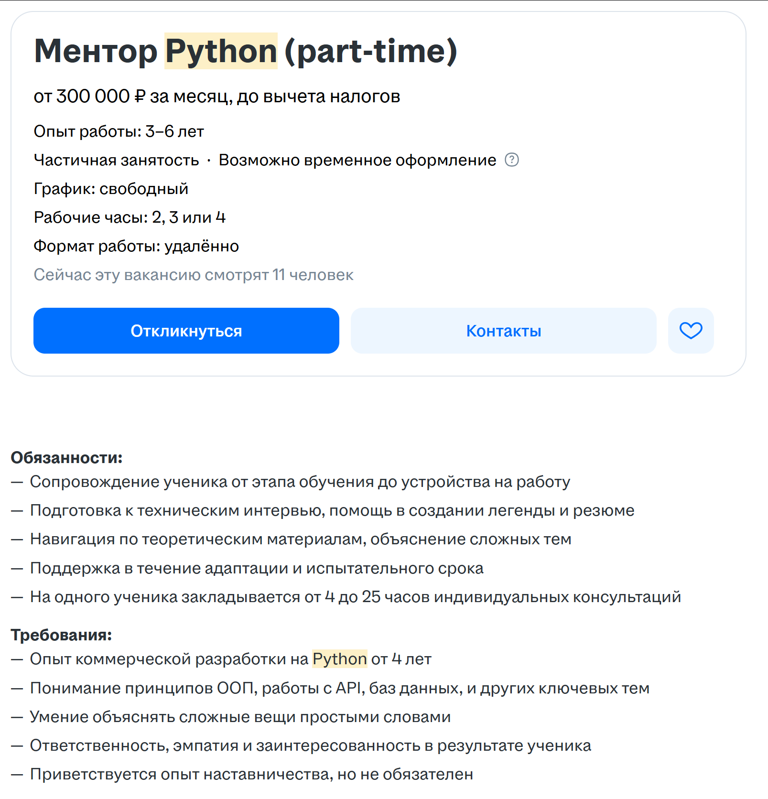This screenshot has width=768, height=799.
Task: Click the question mark help icon
Action: [511, 160]
